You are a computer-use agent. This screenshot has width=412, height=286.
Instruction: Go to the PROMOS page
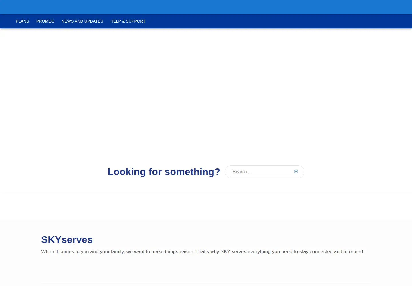(45, 21)
